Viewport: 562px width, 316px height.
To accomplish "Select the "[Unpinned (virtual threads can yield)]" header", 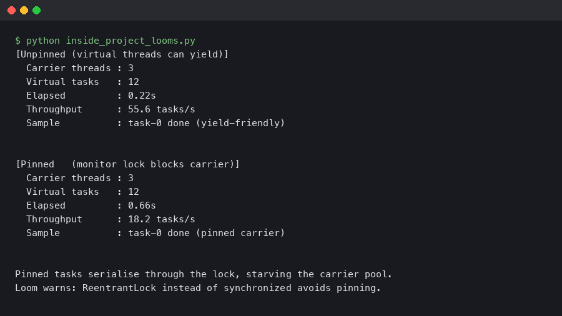I will 122,54.
